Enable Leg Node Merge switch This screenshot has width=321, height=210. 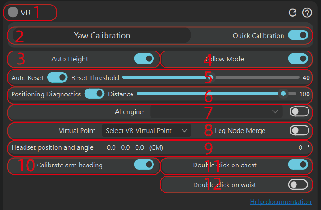point(299,130)
